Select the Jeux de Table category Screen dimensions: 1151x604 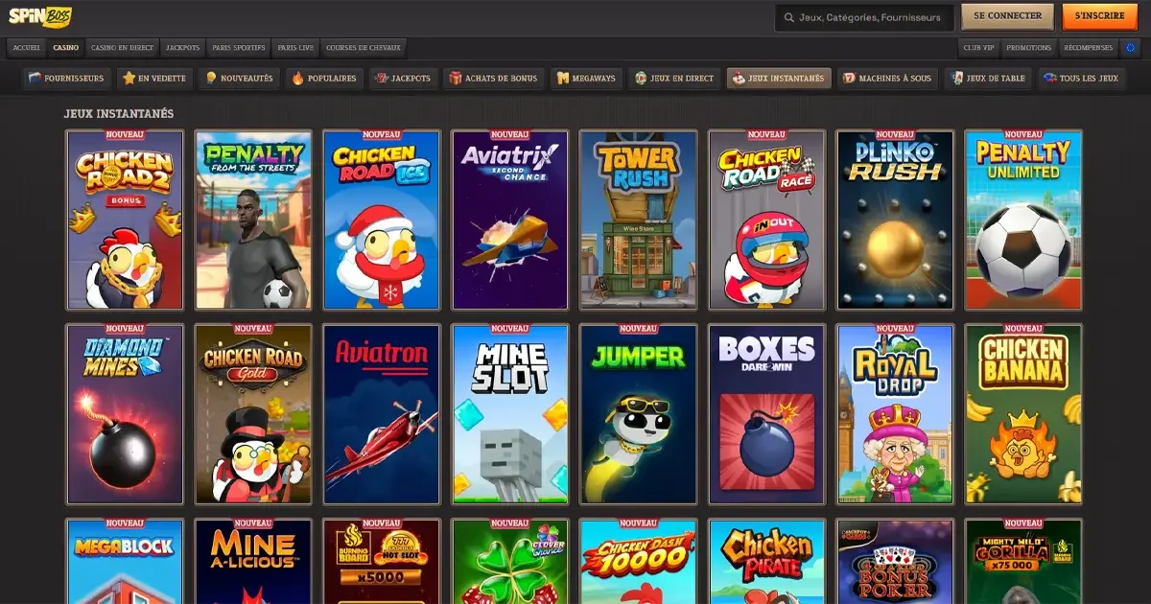988,79
